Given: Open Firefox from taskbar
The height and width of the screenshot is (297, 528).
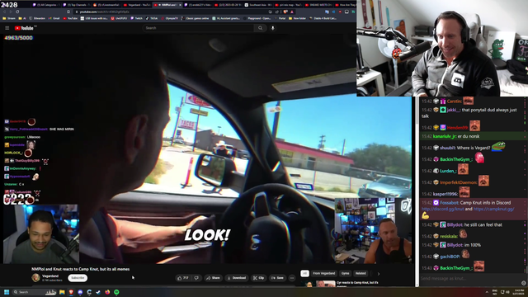Looking at the screenshot, I should 107,292.
